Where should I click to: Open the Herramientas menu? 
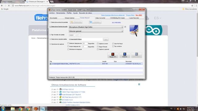61,13
